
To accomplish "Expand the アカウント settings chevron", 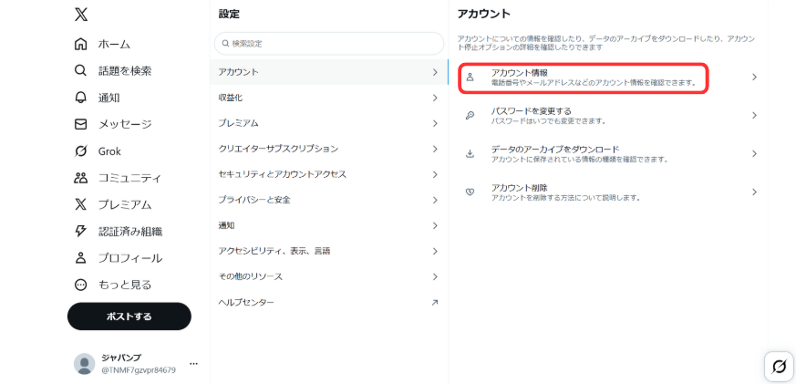I will click(435, 72).
